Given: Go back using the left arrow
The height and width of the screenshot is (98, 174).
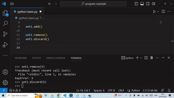Looking at the screenshot, I should (49, 4).
